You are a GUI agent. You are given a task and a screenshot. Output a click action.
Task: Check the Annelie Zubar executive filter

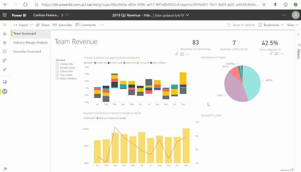point(57,68)
